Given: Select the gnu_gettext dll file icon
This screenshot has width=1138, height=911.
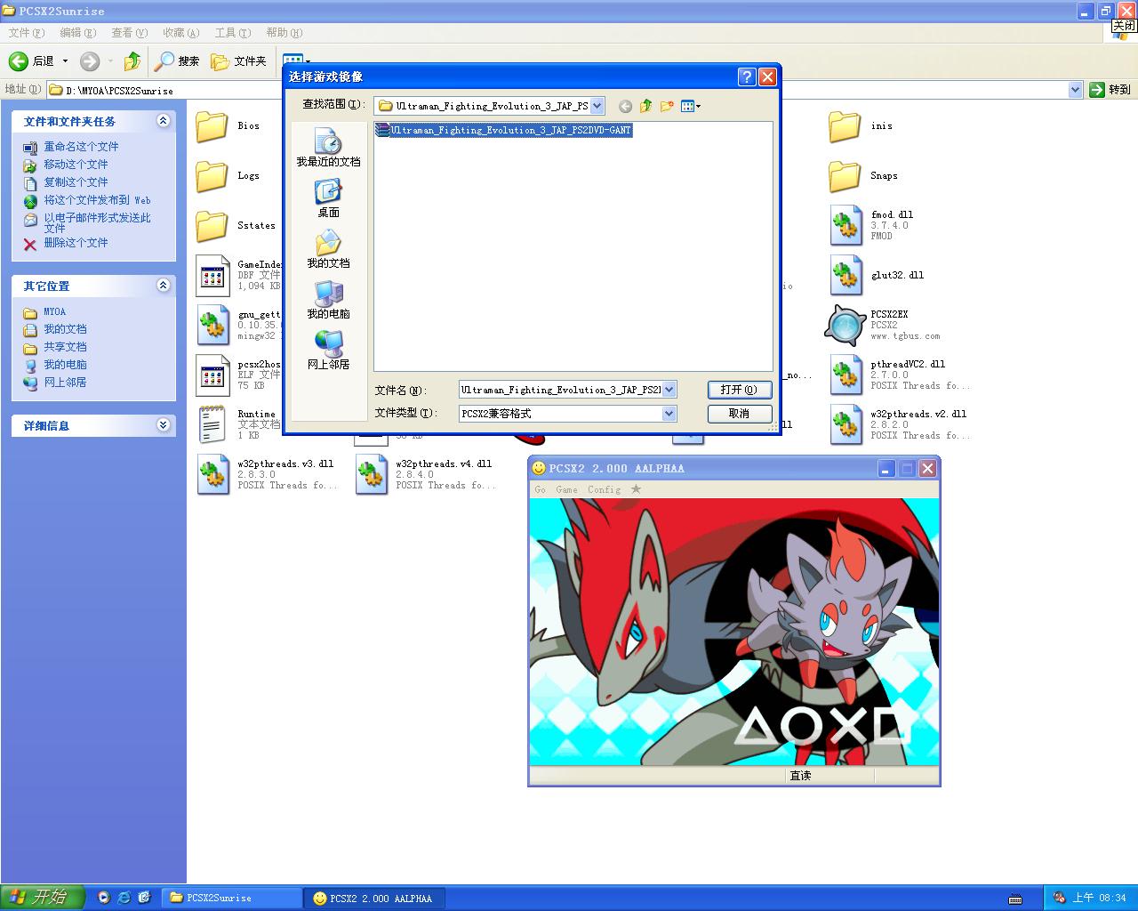Looking at the screenshot, I should tap(212, 326).
